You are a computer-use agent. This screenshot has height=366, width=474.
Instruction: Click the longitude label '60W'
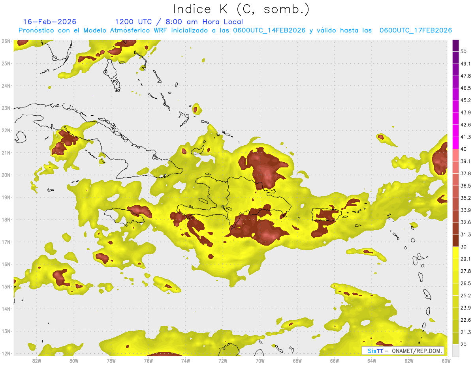[446, 360]
